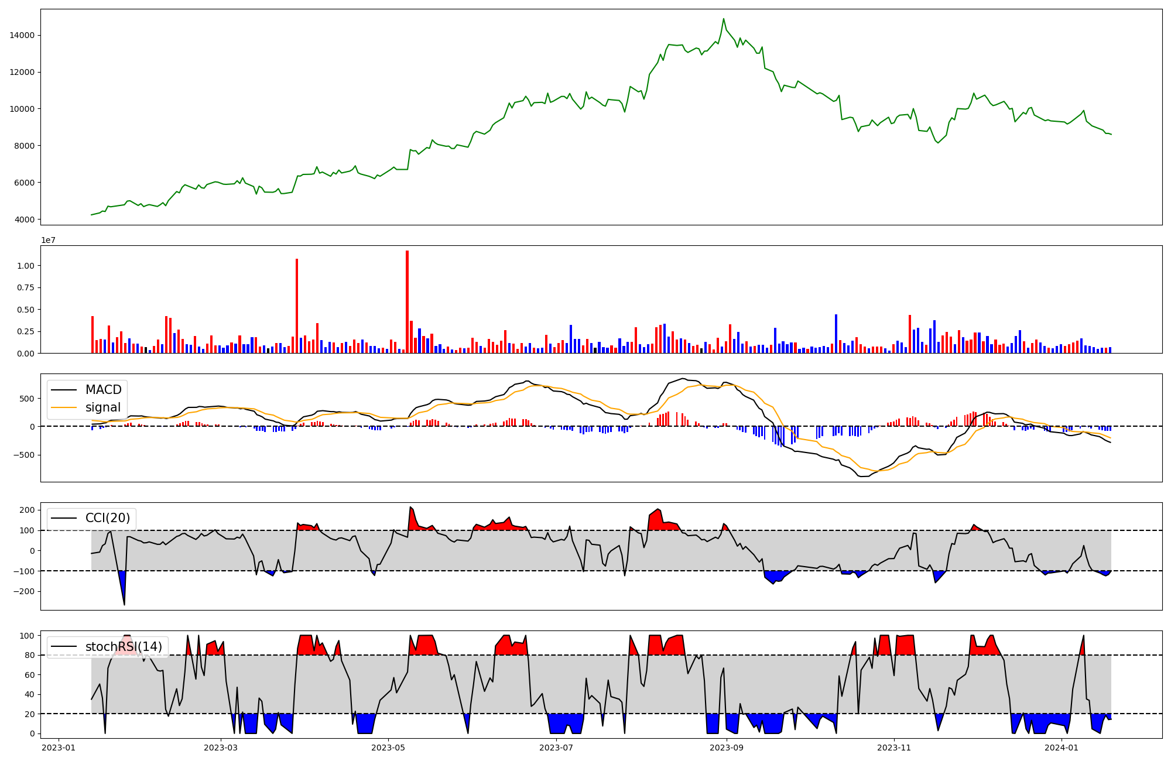Click the highest peak of green price line
This screenshot has width=1171, height=761.
click(x=724, y=19)
